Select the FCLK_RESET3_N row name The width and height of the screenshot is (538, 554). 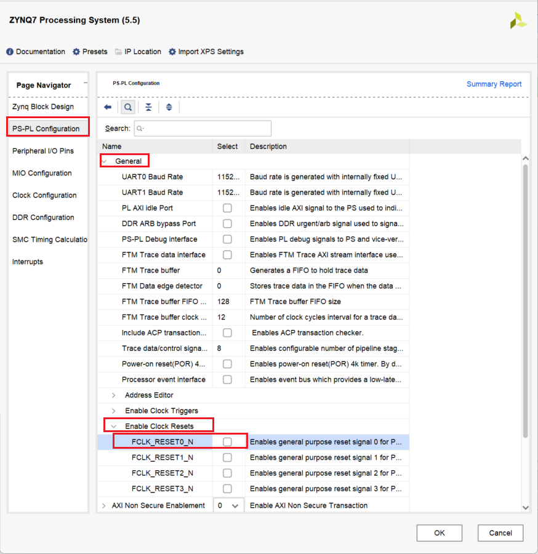point(162,489)
